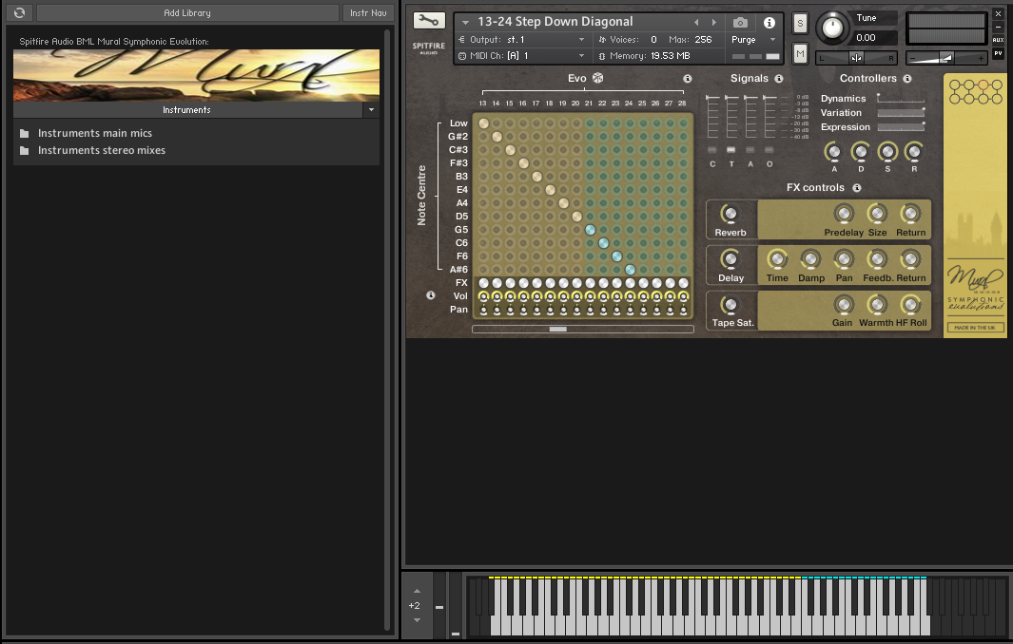Click the Instr Nav button
This screenshot has height=644, width=1013.
coord(368,13)
